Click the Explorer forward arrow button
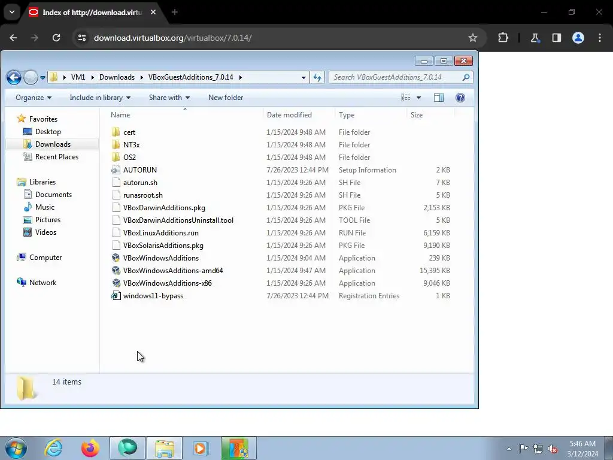 point(31,77)
